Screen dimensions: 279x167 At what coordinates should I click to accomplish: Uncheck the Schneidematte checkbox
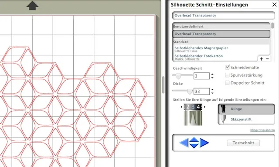point(227,67)
